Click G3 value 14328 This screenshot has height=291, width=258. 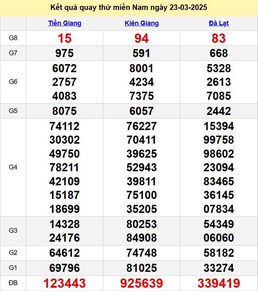[64, 224]
